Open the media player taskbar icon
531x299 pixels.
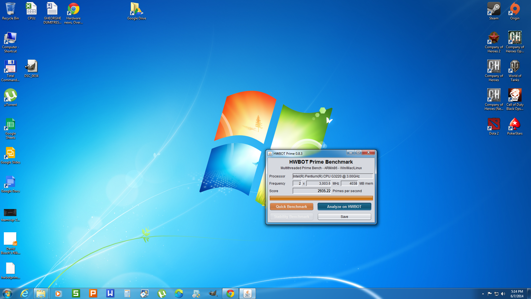[58, 293]
